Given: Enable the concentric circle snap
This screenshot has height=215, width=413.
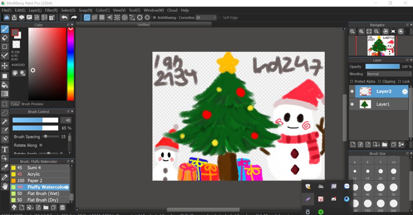Looking at the screenshot, I should (125, 18).
